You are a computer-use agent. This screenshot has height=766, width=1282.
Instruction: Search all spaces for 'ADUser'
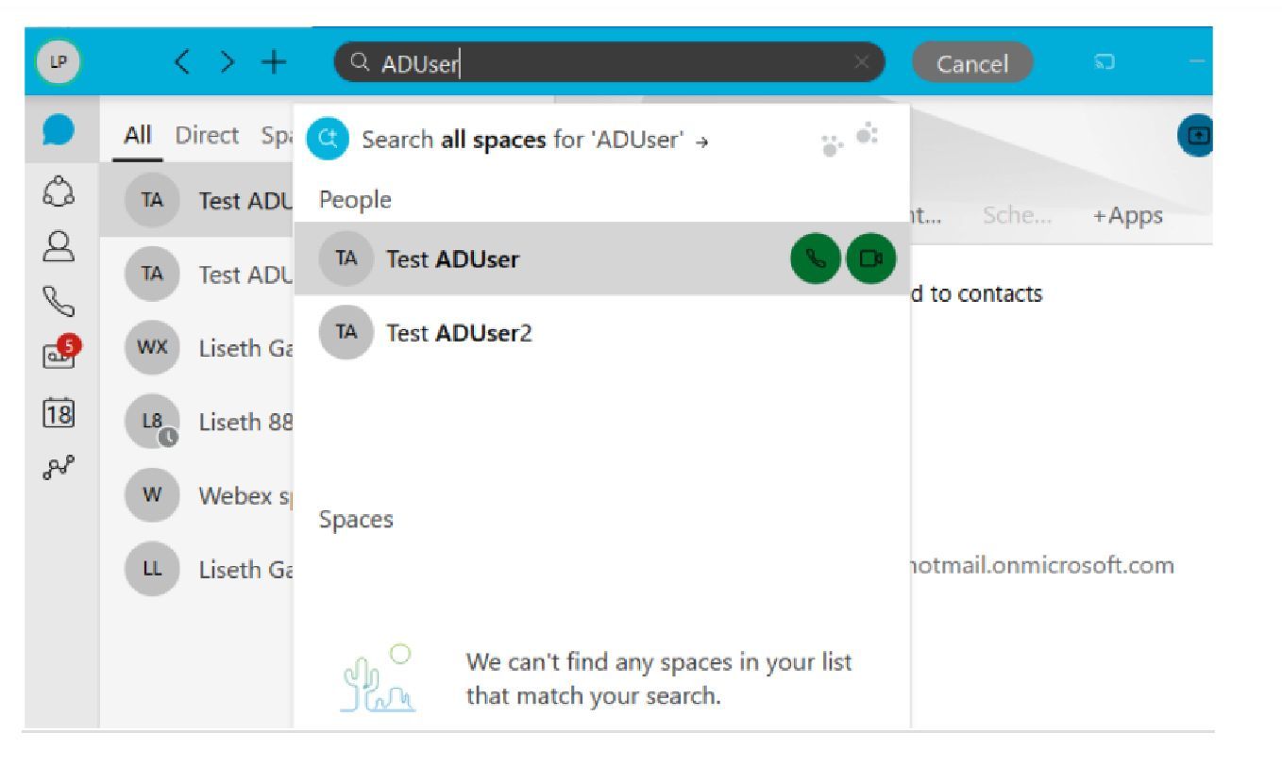coord(535,140)
